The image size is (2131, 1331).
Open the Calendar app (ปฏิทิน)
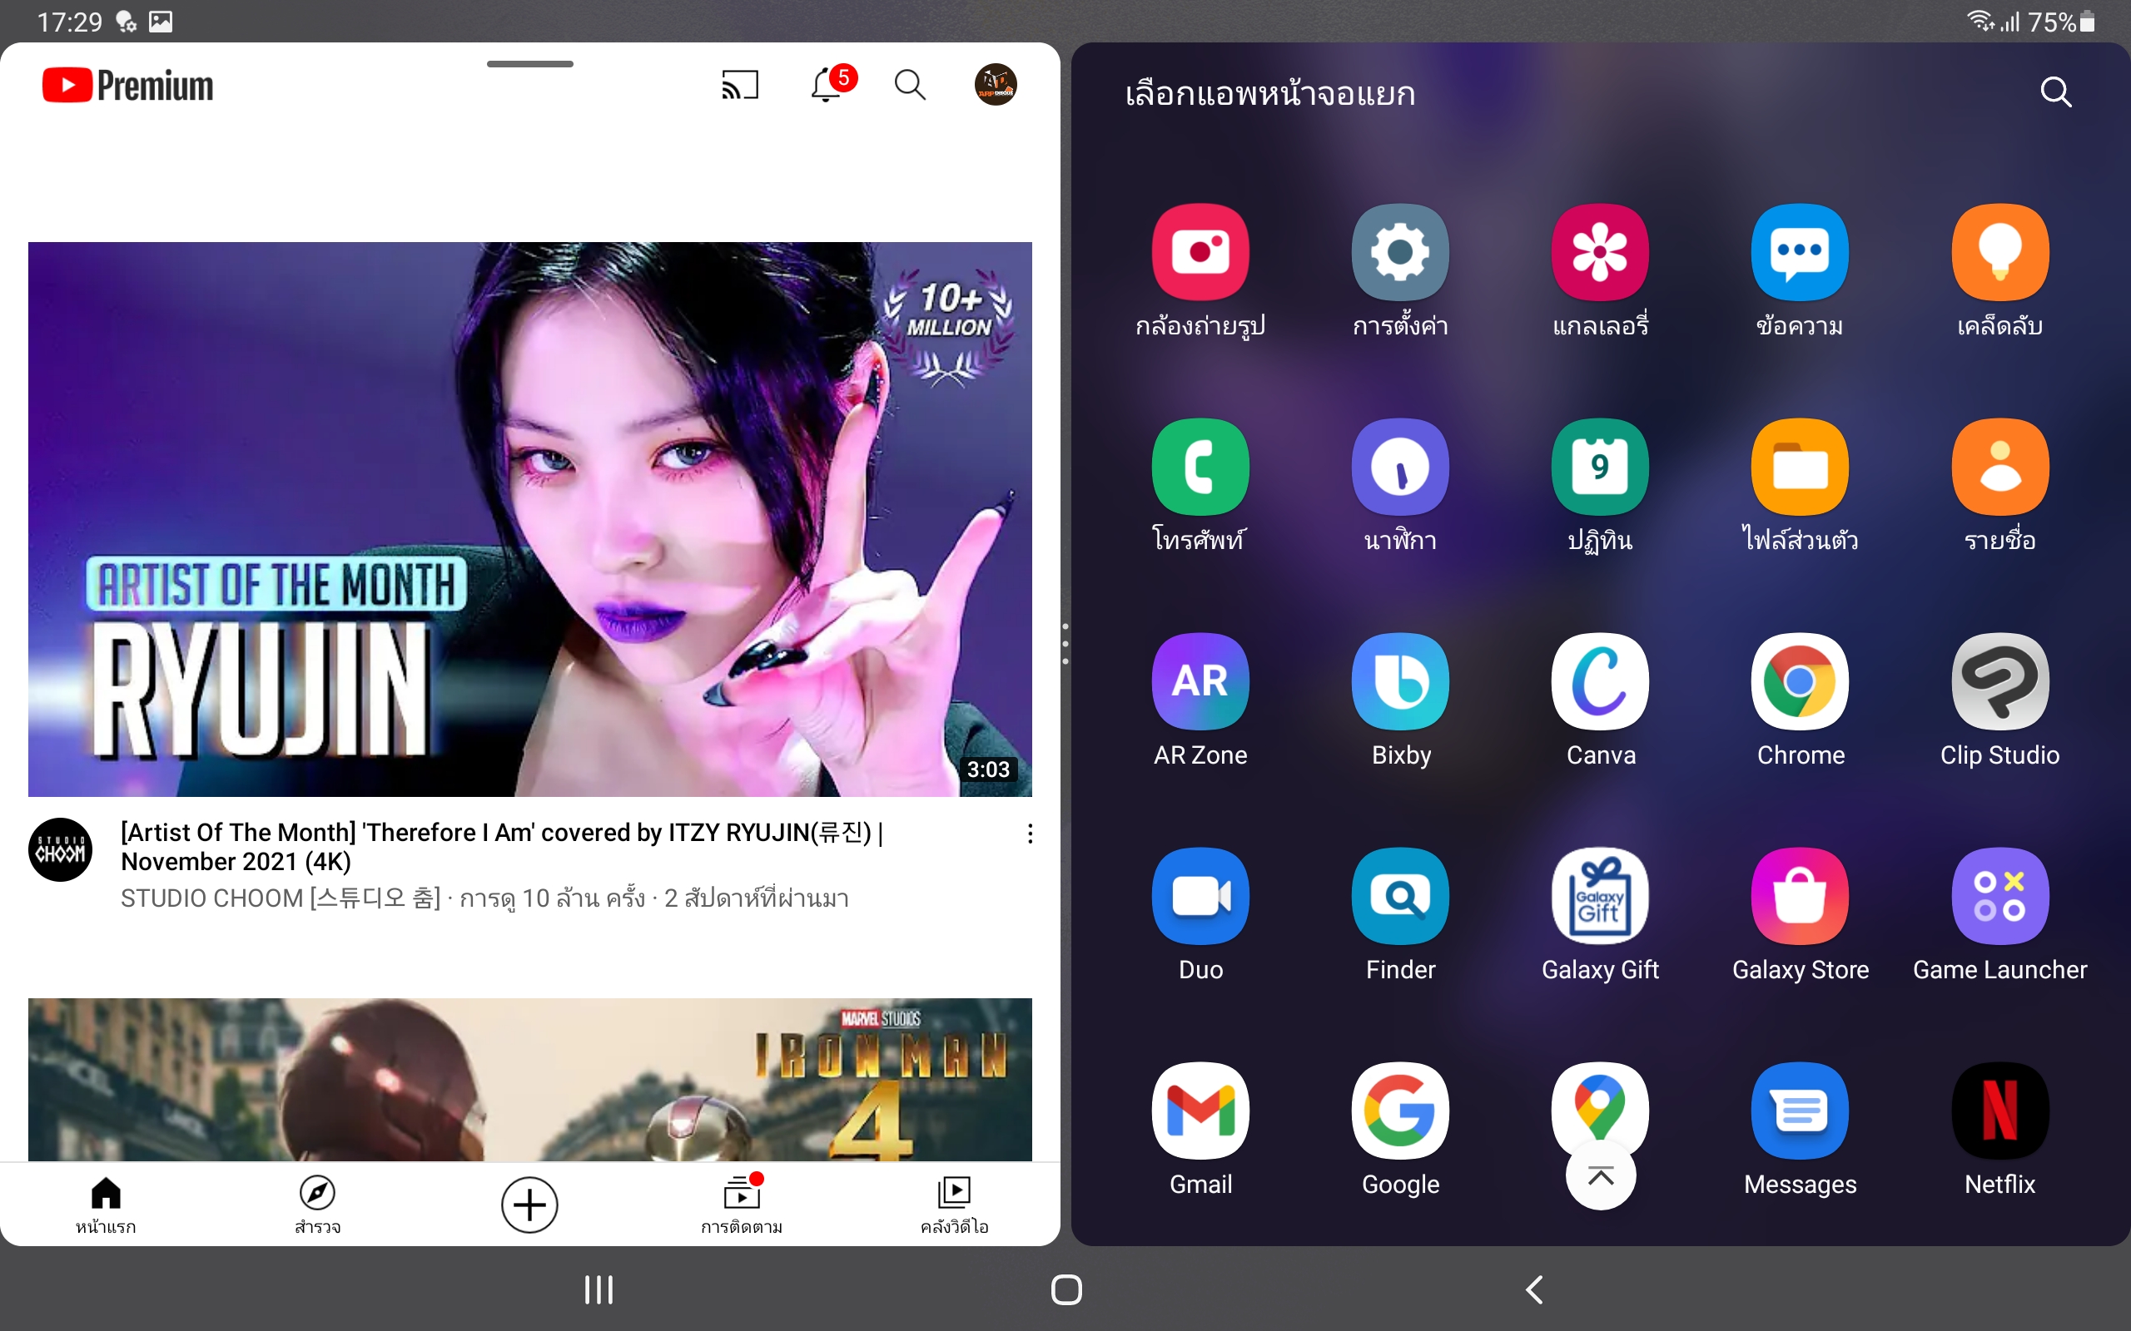point(1600,467)
